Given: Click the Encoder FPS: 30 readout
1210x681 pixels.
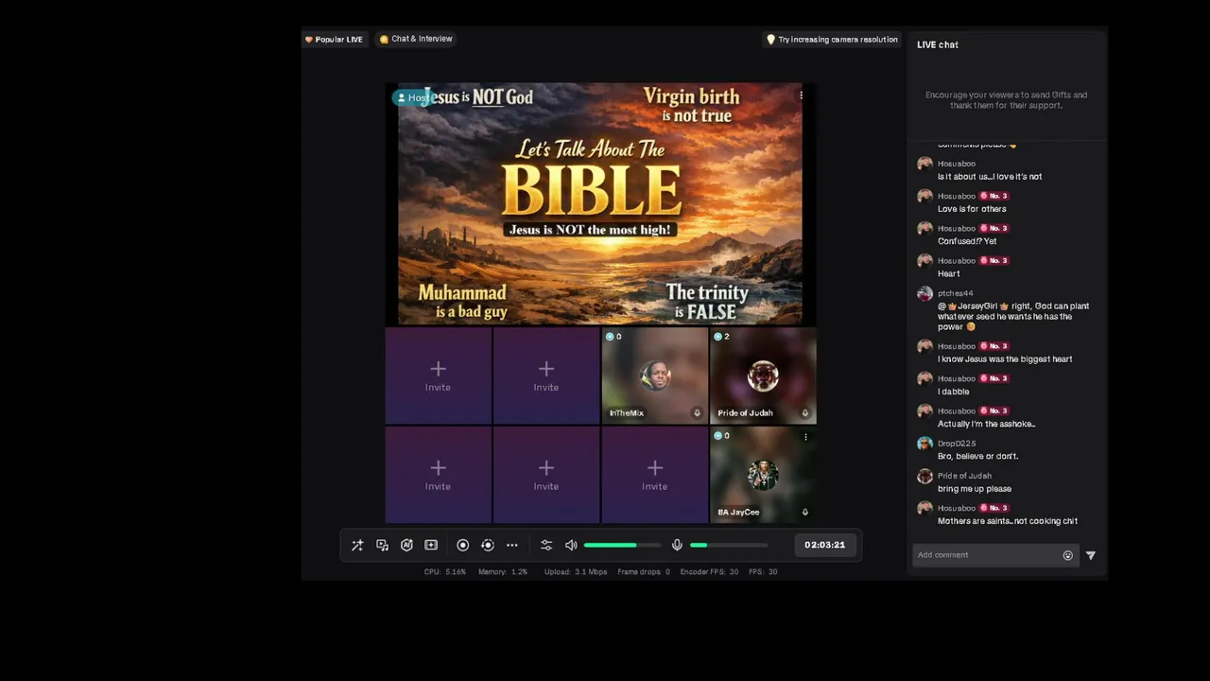Looking at the screenshot, I should pyautogui.click(x=709, y=571).
